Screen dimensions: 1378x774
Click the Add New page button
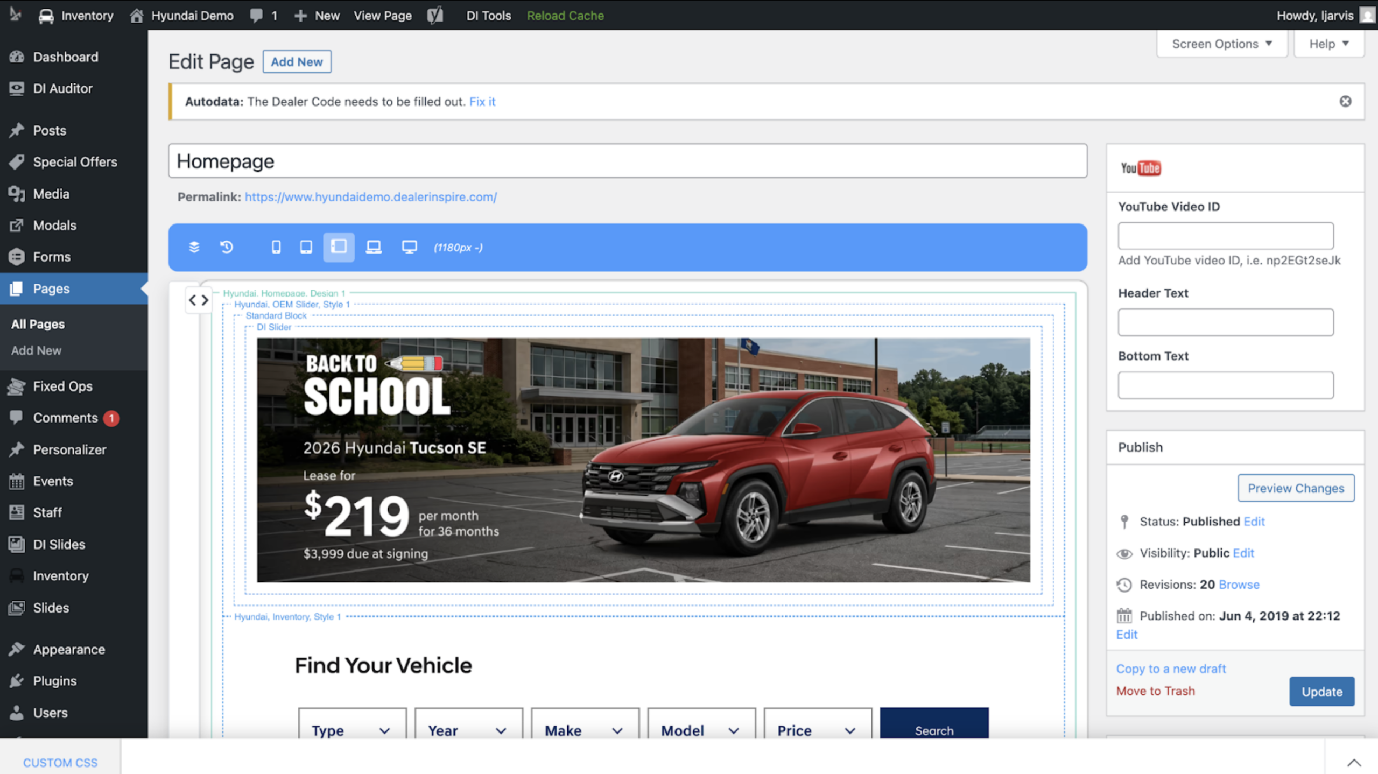click(297, 61)
